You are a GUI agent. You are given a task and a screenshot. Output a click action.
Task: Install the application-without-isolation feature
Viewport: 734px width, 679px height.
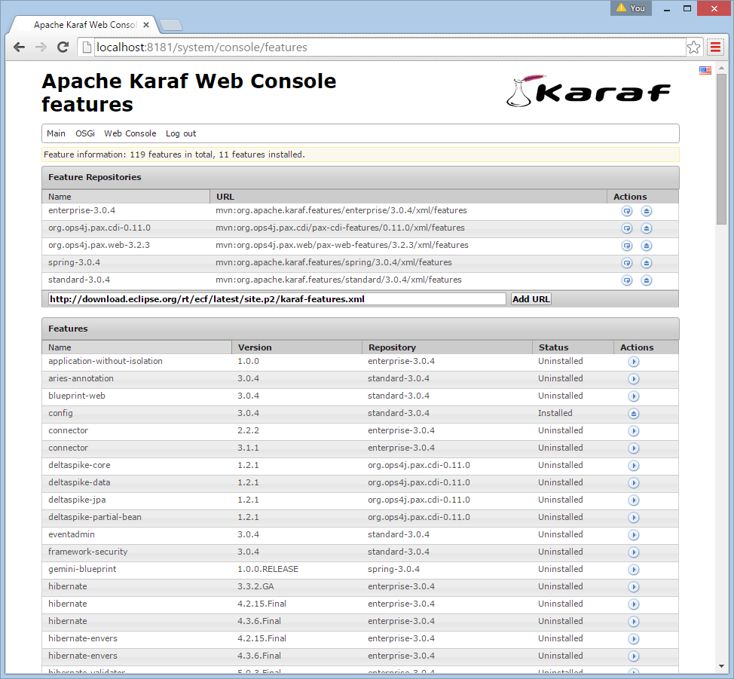(633, 362)
